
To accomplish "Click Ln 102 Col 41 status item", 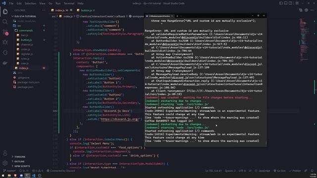I will pos(213,171).
